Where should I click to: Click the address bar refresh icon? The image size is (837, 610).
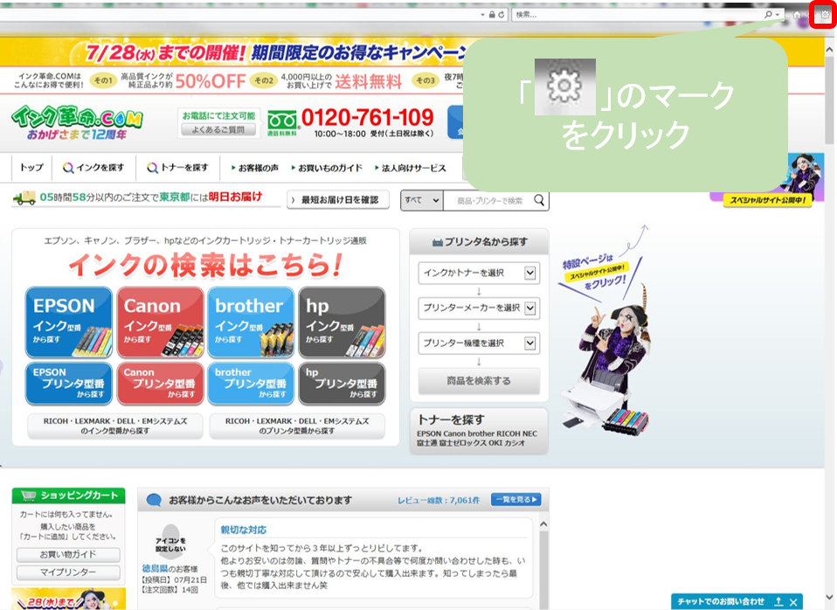click(502, 15)
